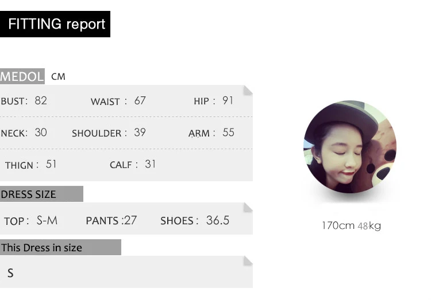Click the TOP size S-M text
Image resolution: width=431 pixels, height=300 pixels.
[47, 220]
